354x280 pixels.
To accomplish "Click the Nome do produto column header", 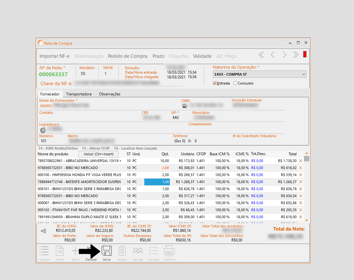I will pyautogui.click(x=53, y=154).
